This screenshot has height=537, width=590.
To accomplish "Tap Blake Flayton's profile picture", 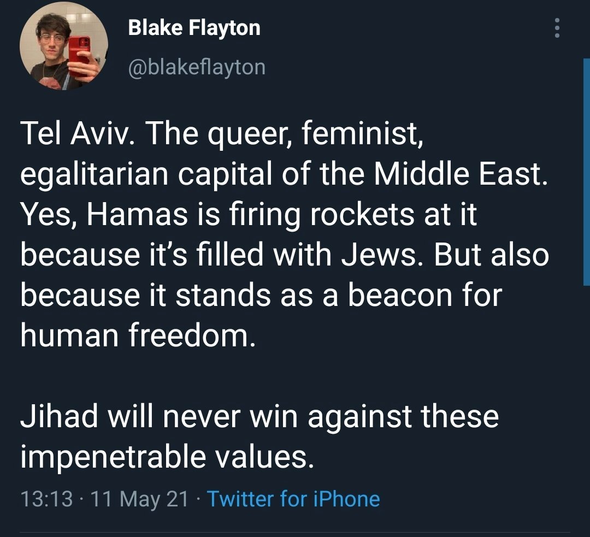I will (64, 47).
